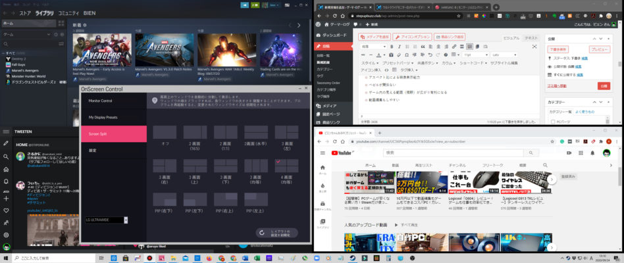This screenshot has width=624, height=263.
Task: Choose the 3画面 (右) split layout
Action: tap(165, 166)
